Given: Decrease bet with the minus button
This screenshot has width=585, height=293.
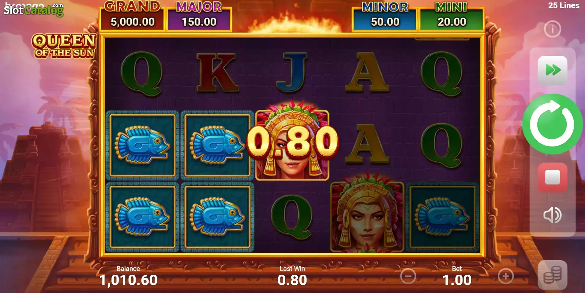Looking at the screenshot, I should pos(408,276).
